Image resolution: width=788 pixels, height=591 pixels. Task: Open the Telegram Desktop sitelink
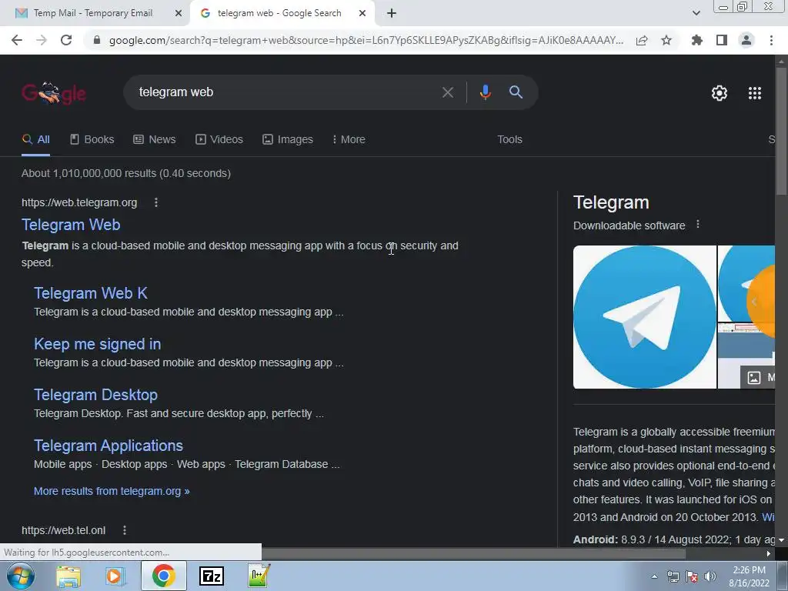pyautogui.click(x=95, y=395)
